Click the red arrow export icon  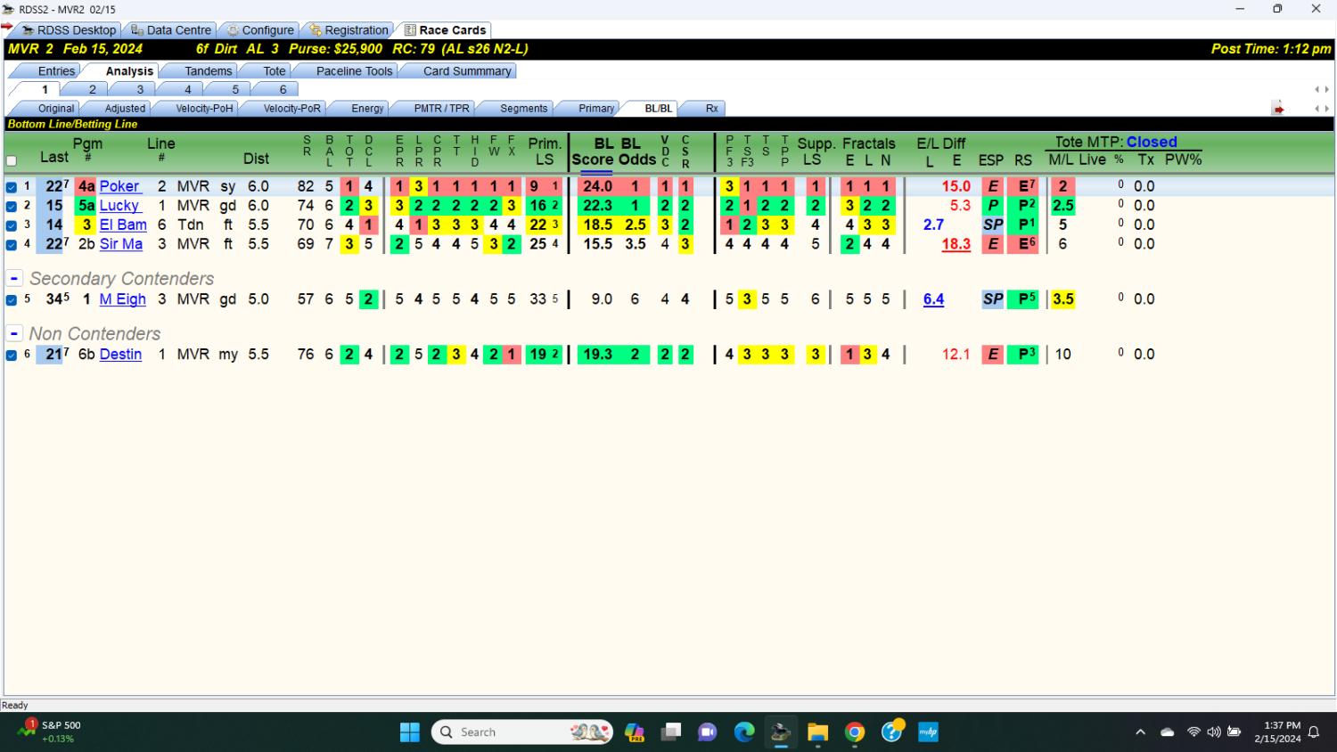tap(1278, 109)
